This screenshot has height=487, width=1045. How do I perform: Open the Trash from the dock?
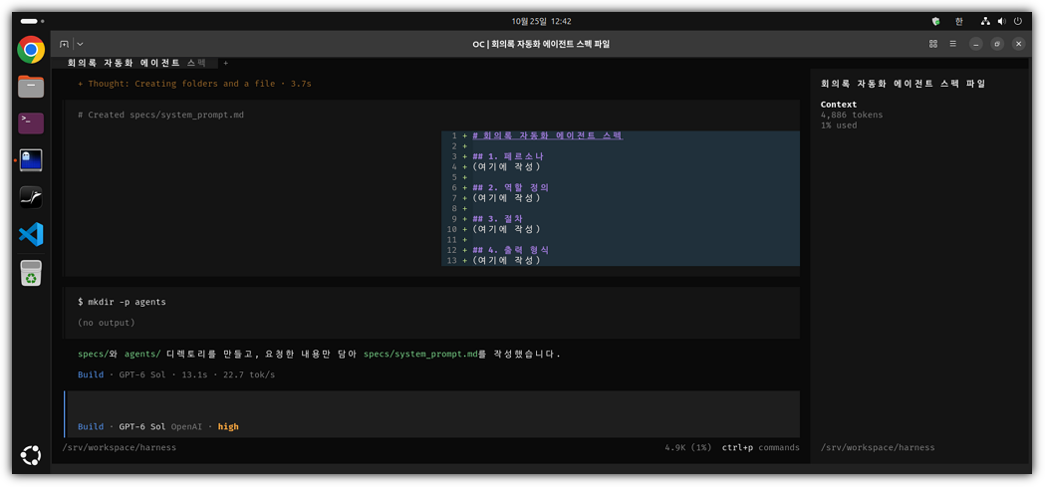tap(31, 273)
